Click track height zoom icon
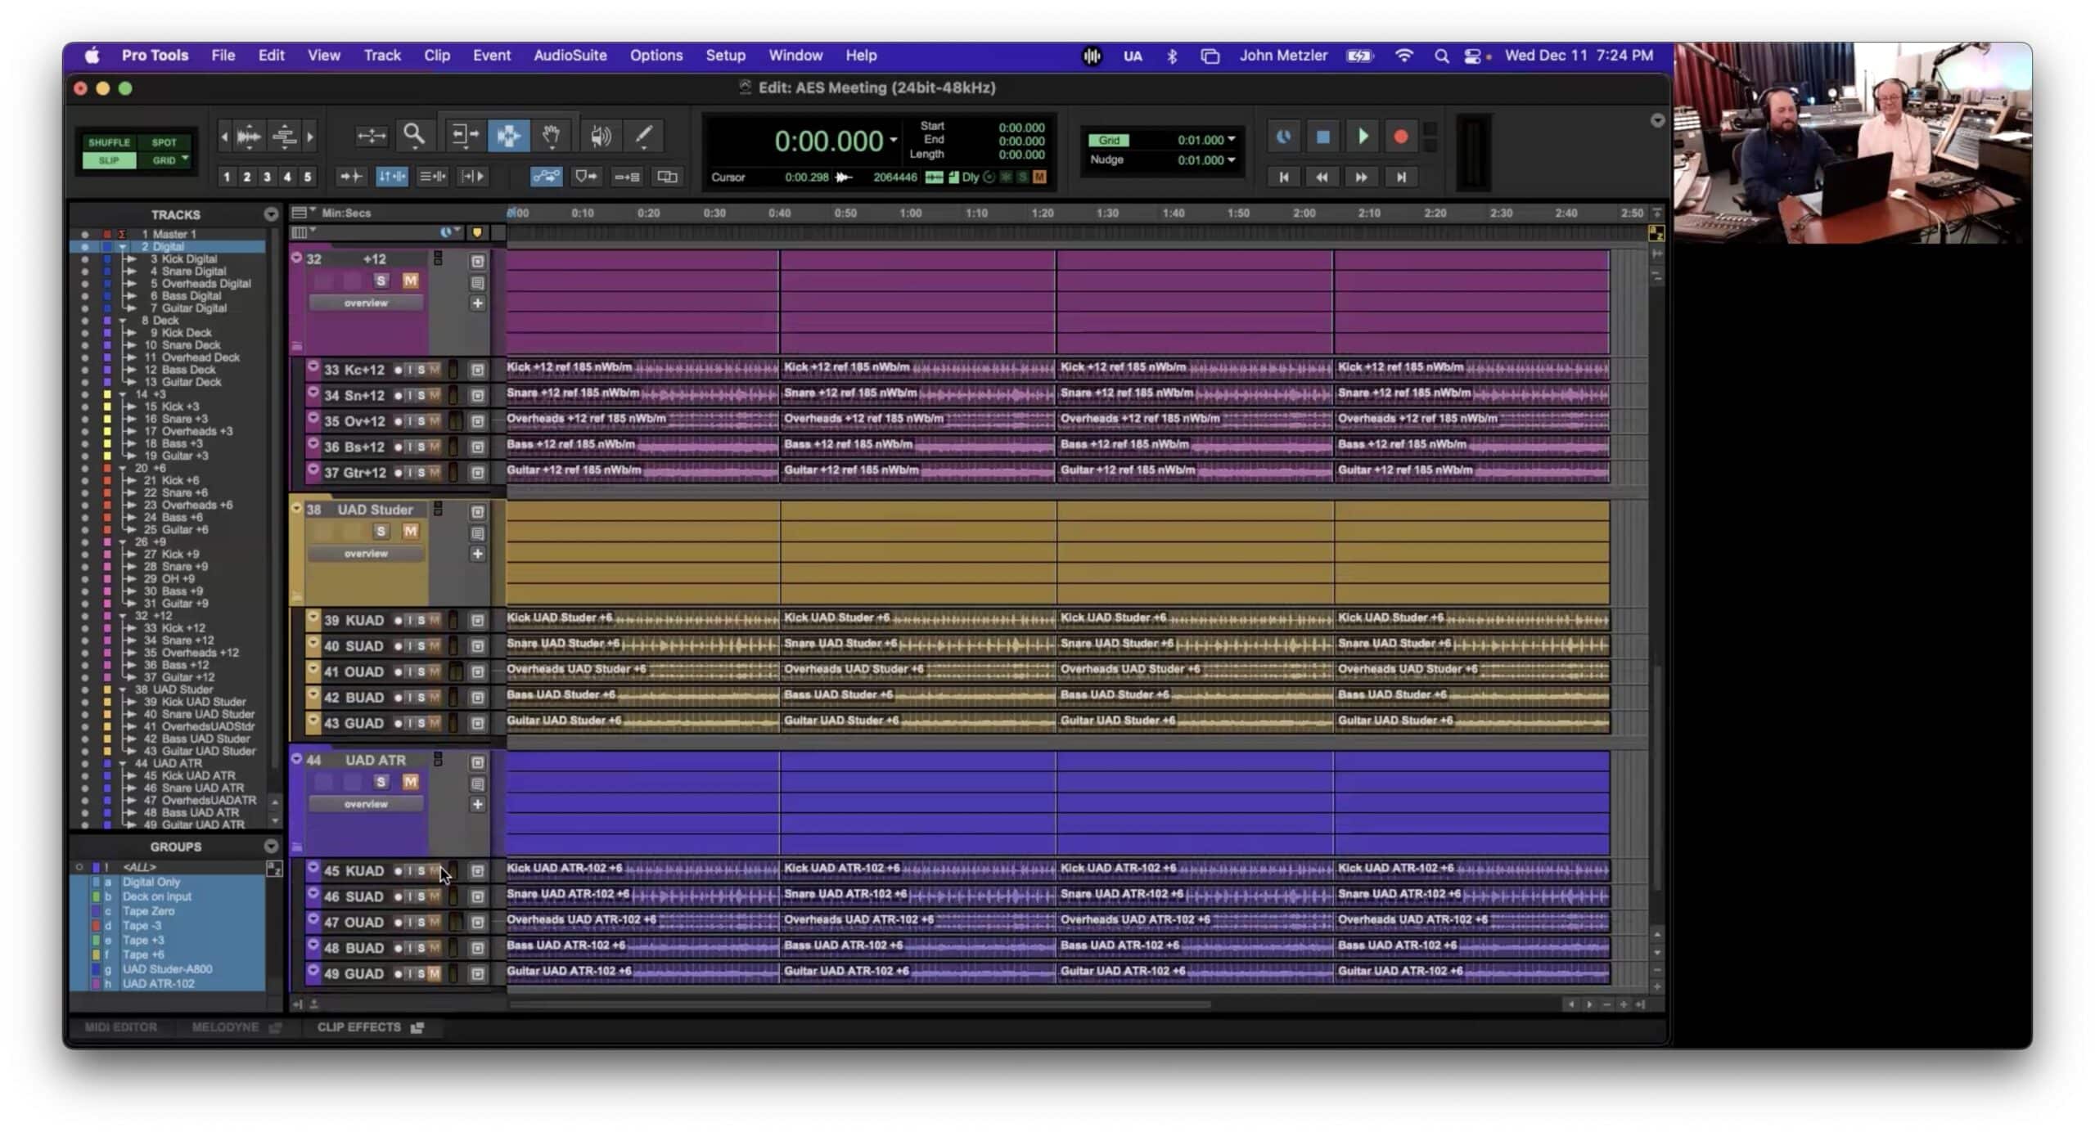This screenshot has height=1132, width=2095. click(284, 137)
